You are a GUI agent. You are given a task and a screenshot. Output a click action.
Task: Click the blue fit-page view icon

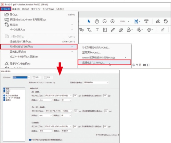[x=136, y=21]
